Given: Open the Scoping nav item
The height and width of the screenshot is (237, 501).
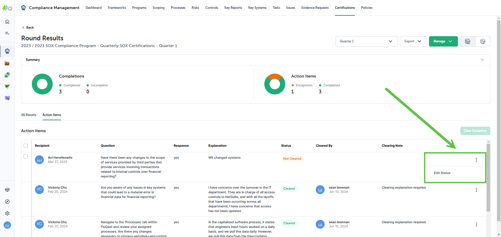Looking at the screenshot, I should (x=158, y=8).
